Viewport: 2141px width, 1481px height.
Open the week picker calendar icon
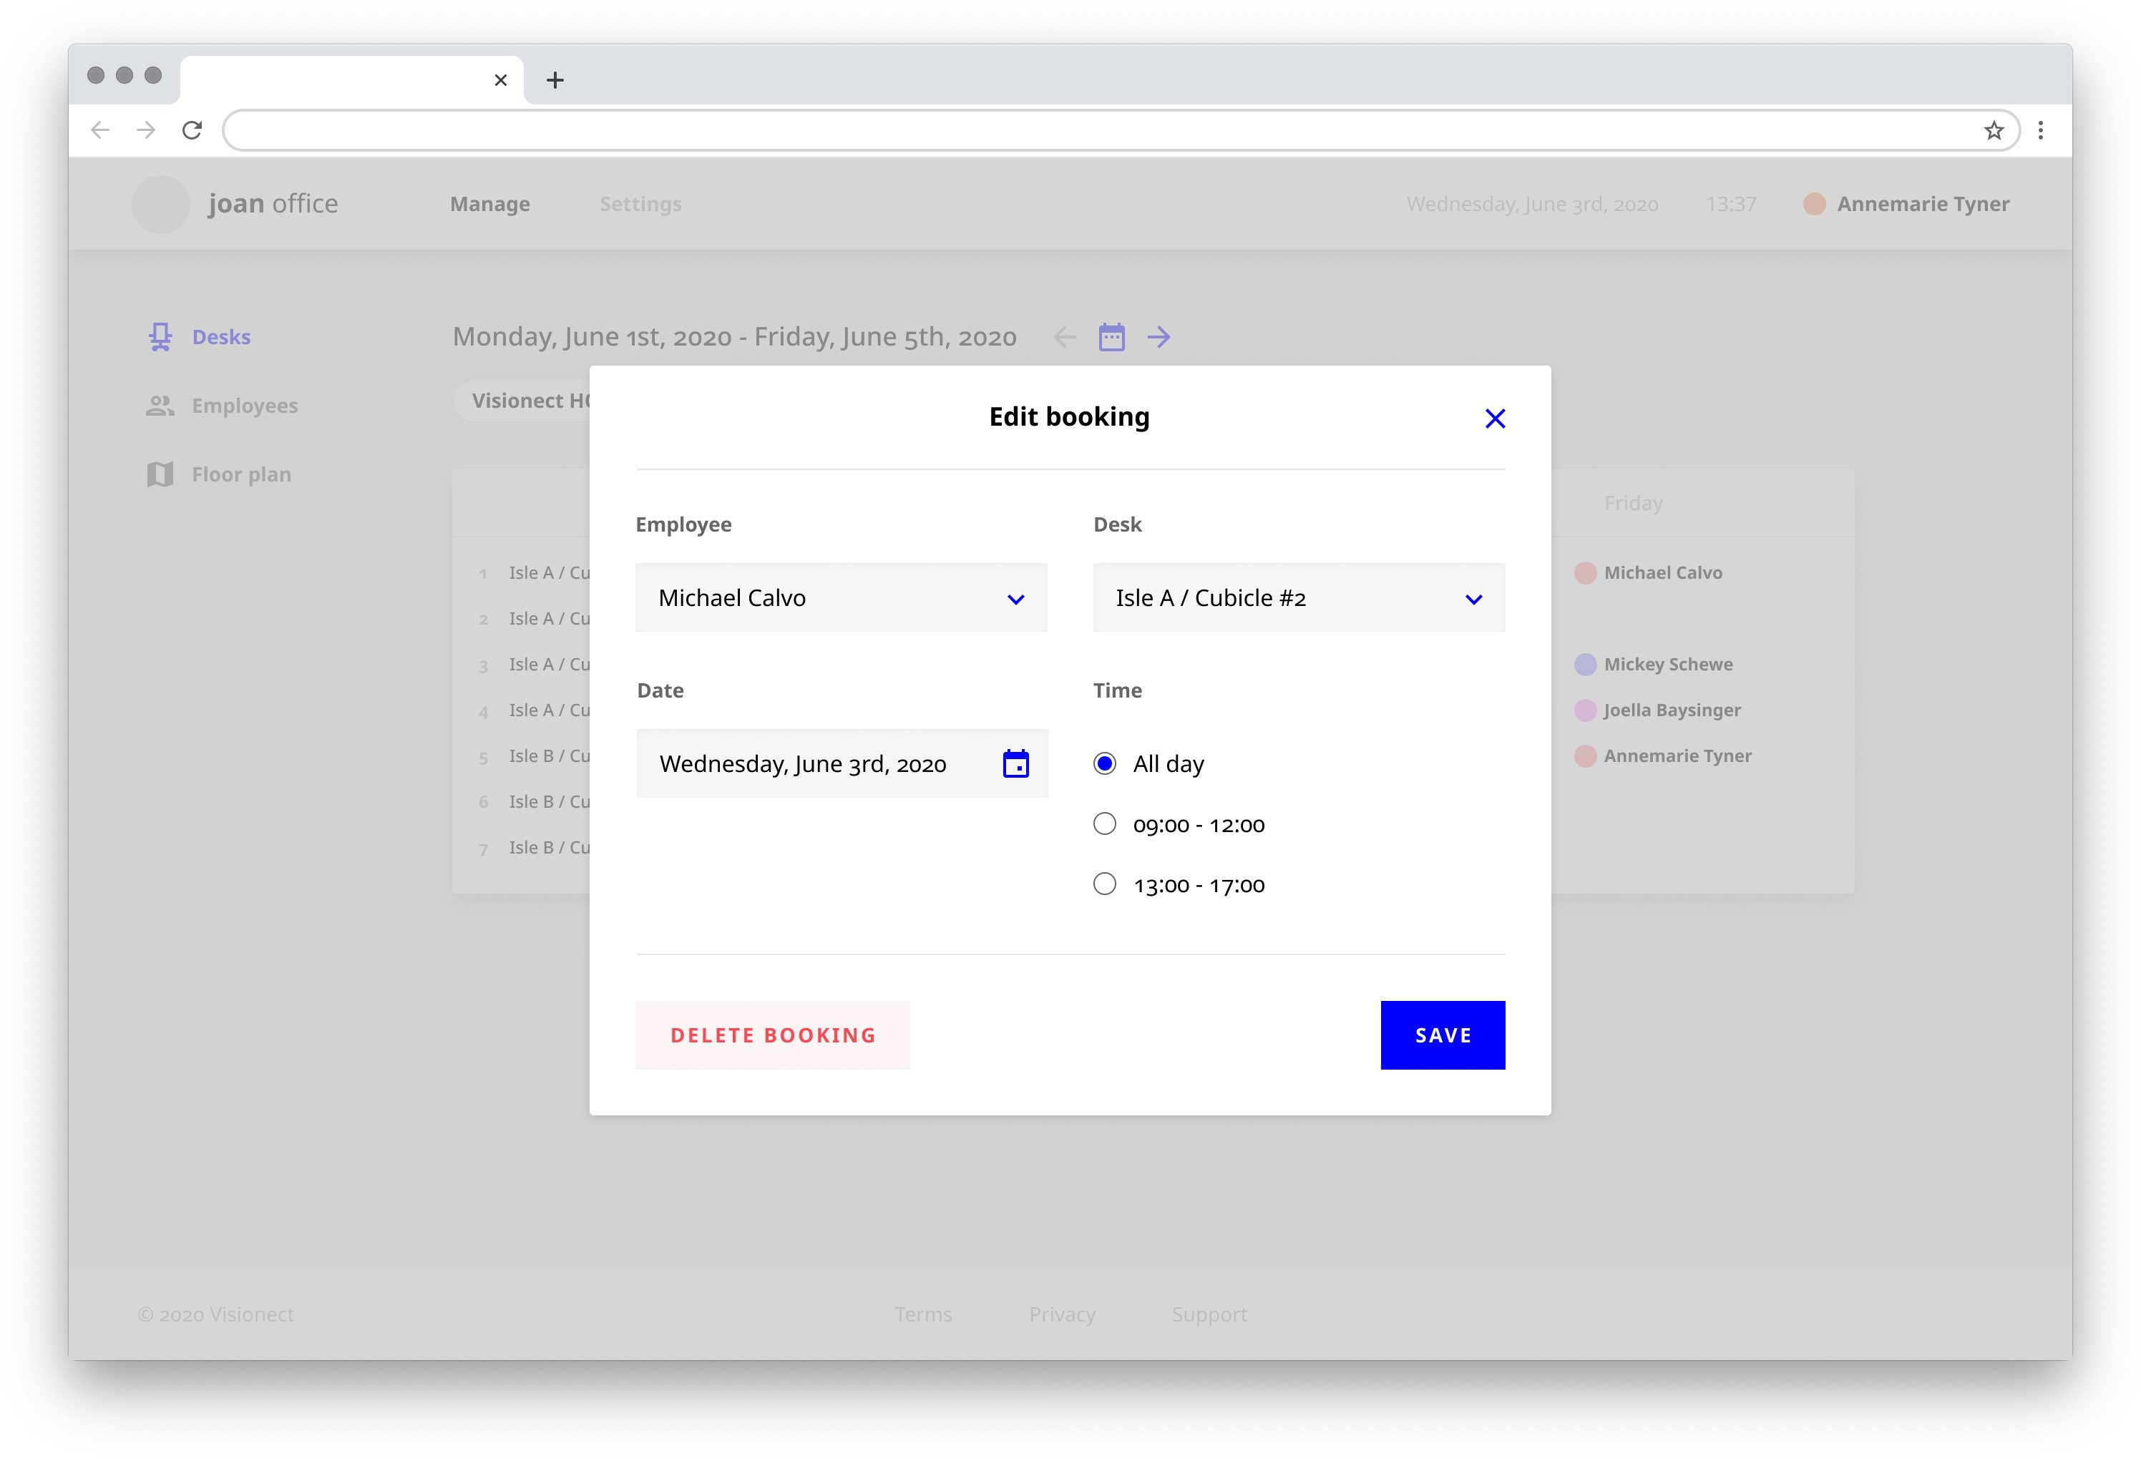click(x=1111, y=337)
